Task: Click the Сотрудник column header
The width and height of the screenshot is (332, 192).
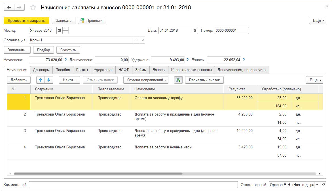Action: (62, 89)
